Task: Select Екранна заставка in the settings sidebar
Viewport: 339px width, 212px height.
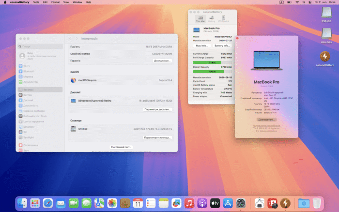Action: 40,111
